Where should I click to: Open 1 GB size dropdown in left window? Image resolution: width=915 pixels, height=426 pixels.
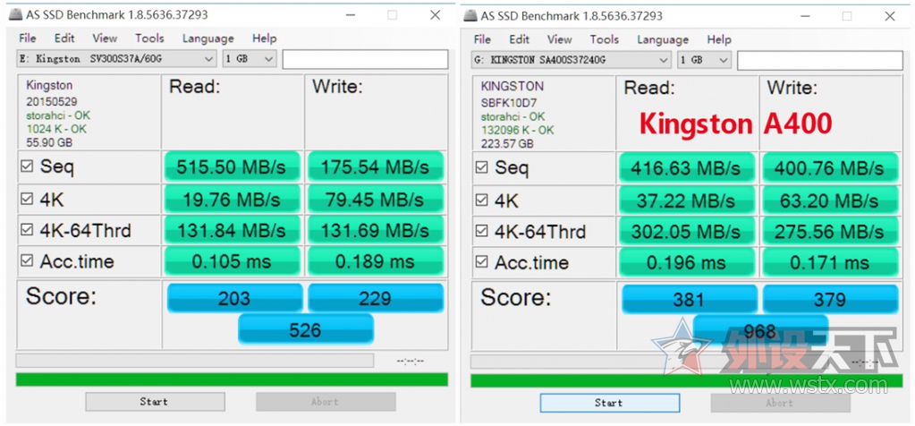pos(250,59)
